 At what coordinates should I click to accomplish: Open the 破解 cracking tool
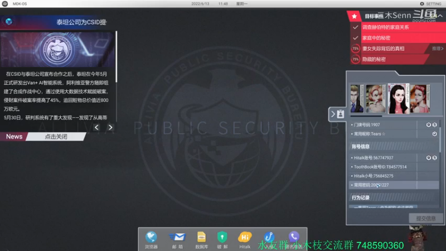[222, 239]
